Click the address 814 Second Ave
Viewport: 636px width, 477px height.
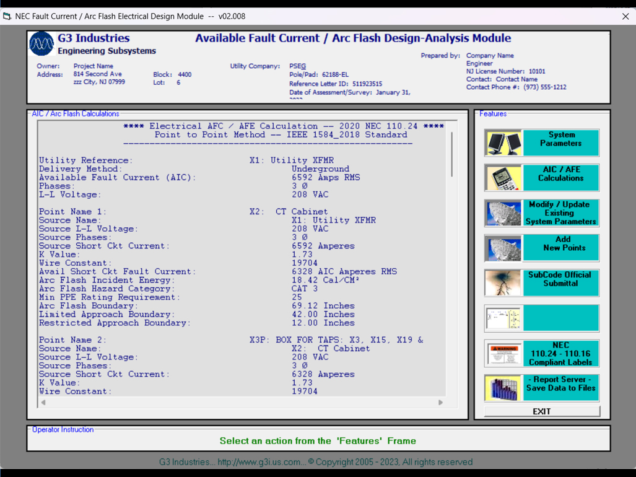click(x=97, y=74)
